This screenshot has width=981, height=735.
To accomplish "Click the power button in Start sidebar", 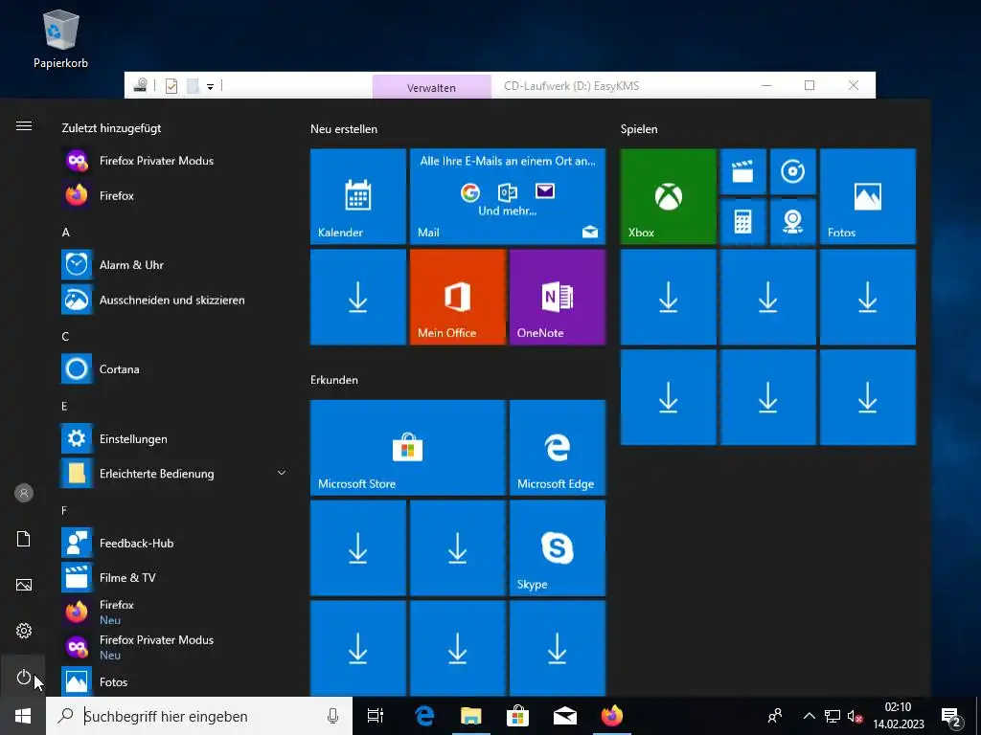I will pos(23,677).
